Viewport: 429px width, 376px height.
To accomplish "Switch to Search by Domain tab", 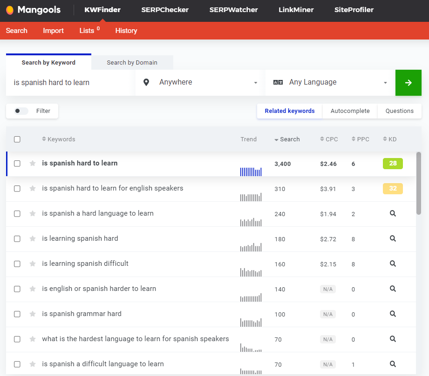I will [x=132, y=63].
